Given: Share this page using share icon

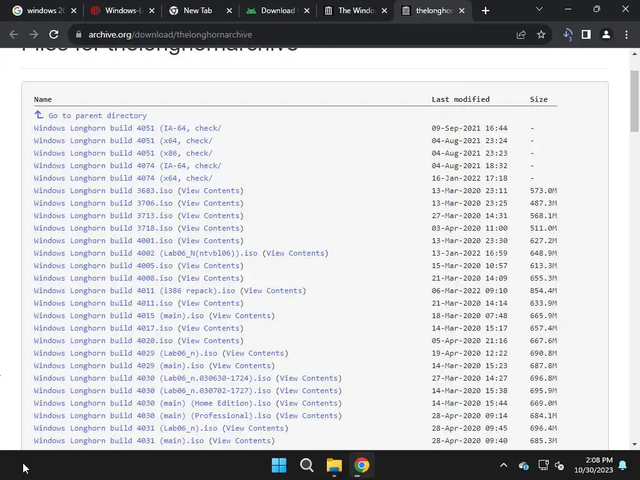Looking at the screenshot, I should [521, 35].
